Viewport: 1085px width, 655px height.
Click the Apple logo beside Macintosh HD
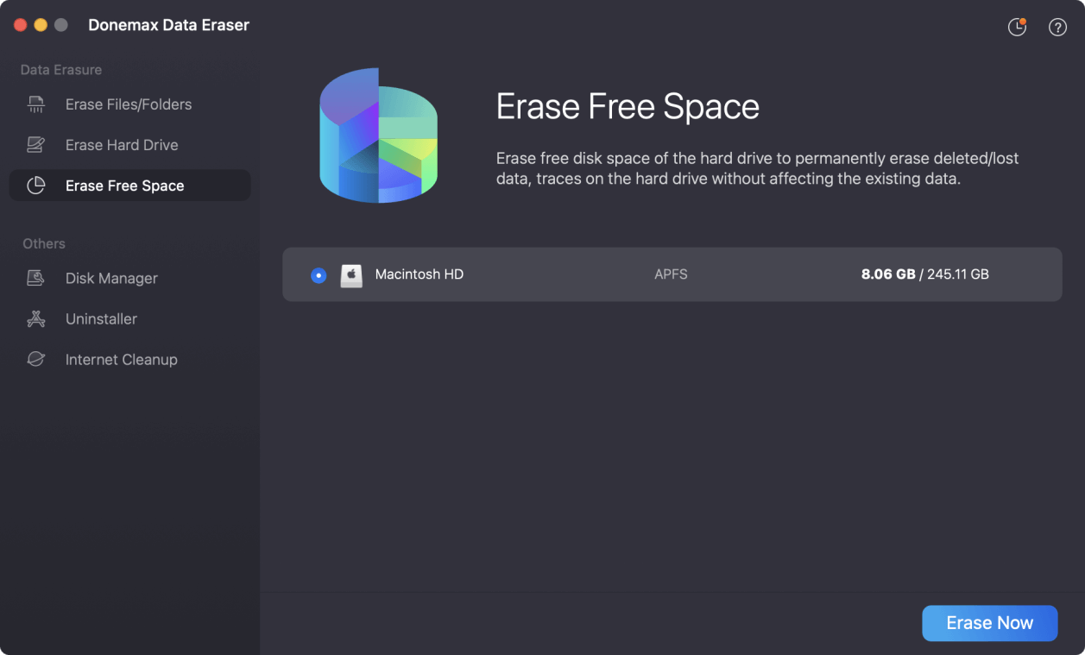350,274
